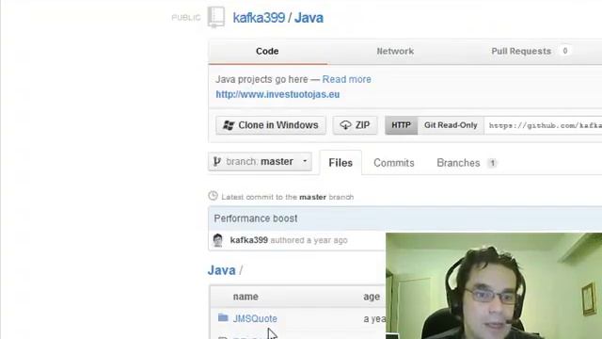Click the Read more link

[346, 79]
